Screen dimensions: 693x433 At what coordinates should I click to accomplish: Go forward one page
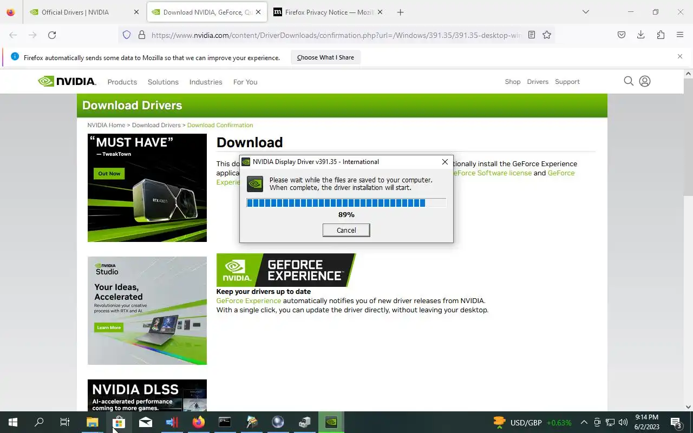pos(32,35)
